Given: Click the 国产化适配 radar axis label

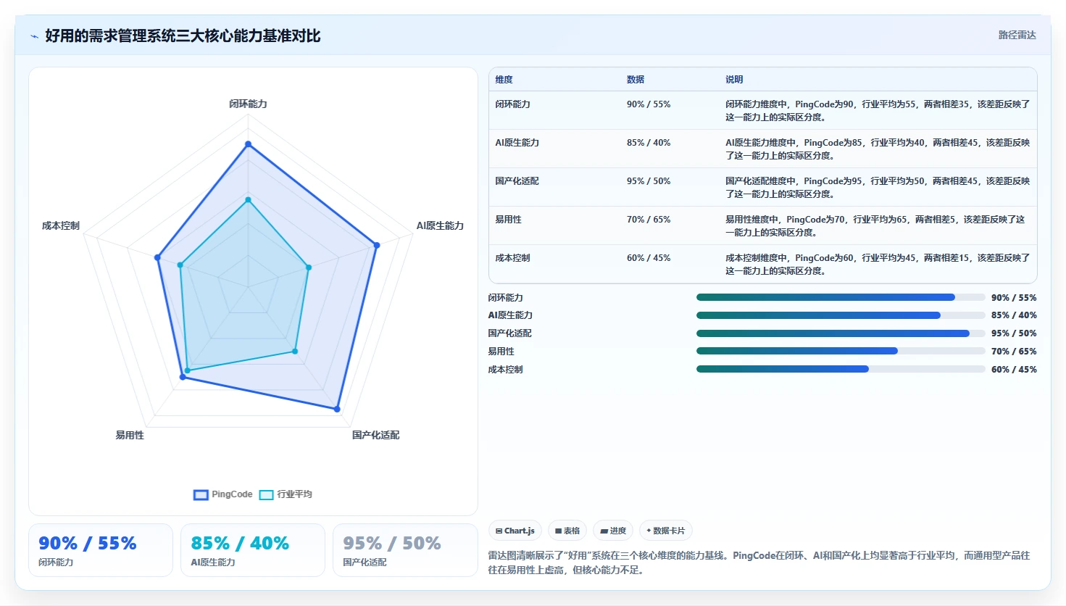Looking at the screenshot, I should click(x=375, y=435).
